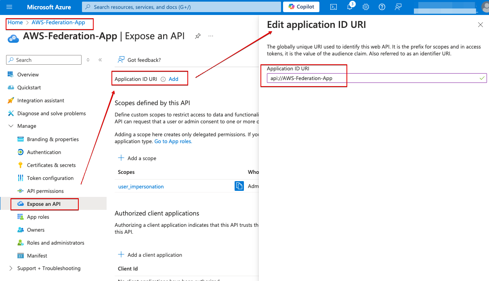Screen dimensions: 489x281
Task: Collapse the sidebar menu with double chevron
Action: tap(100, 60)
